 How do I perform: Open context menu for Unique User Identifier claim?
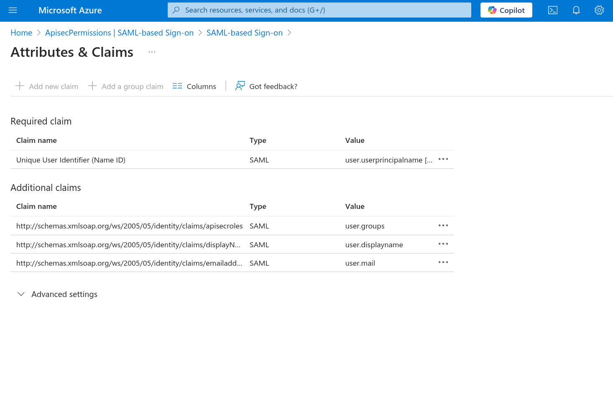point(443,160)
